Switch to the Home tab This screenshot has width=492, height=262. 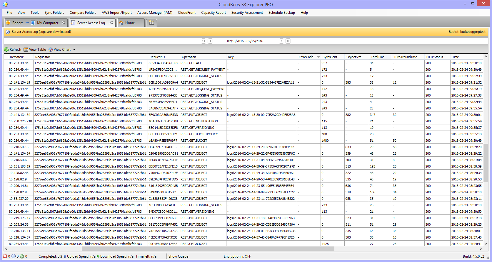[x=131, y=23]
